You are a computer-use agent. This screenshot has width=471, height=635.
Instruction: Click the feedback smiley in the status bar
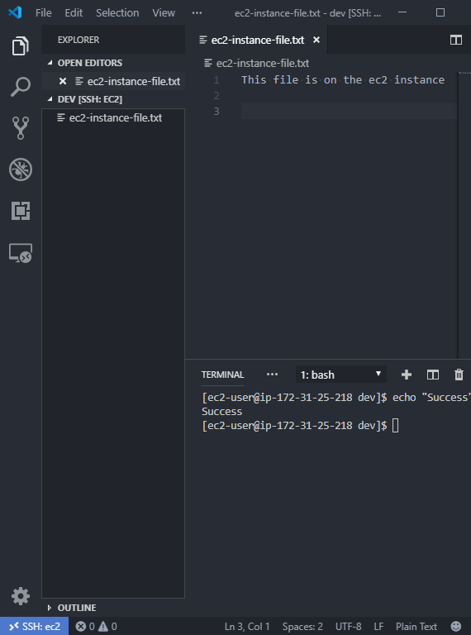[456, 626]
